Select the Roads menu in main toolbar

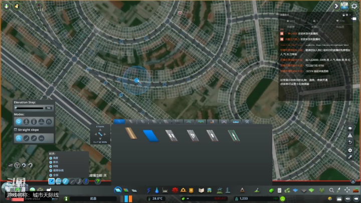[x=118, y=190]
